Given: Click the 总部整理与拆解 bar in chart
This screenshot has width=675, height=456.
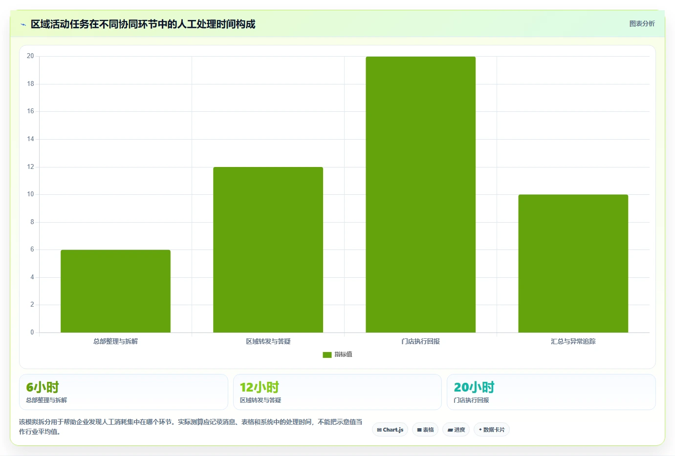Looking at the screenshot, I should point(115,291).
